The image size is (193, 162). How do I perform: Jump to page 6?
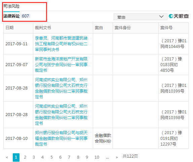(60, 157)
